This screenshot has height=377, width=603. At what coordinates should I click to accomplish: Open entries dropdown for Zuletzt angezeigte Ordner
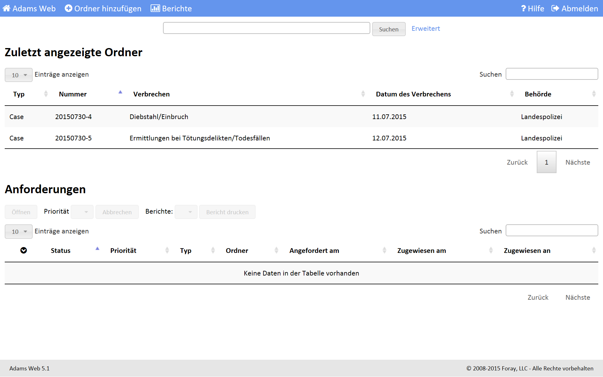tap(19, 75)
